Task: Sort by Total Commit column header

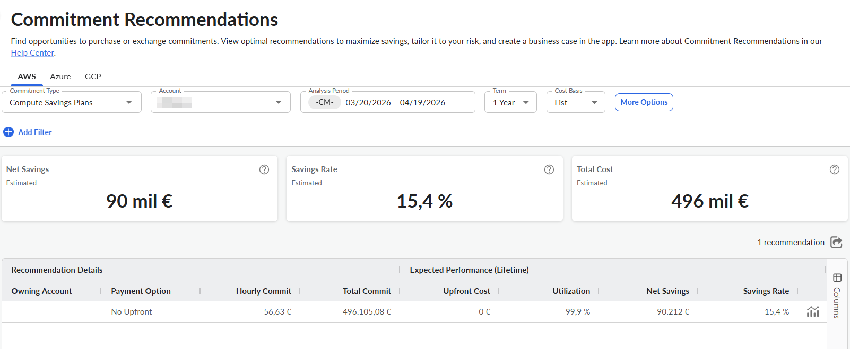Action: pos(367,291)
